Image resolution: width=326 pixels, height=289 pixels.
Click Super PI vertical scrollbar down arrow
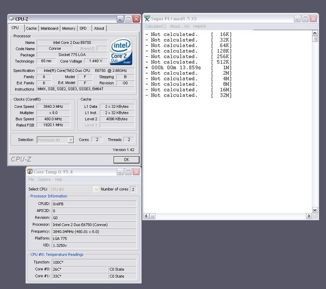click(x=315, y=210)
